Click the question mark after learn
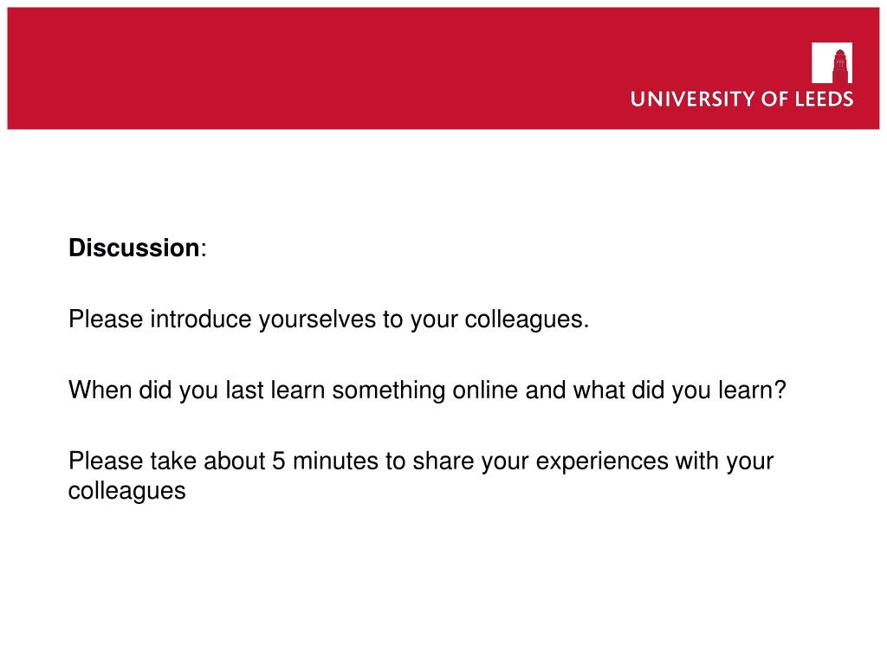Image resolution: width=887 pixels, height=665 pixels. (780, 390)
